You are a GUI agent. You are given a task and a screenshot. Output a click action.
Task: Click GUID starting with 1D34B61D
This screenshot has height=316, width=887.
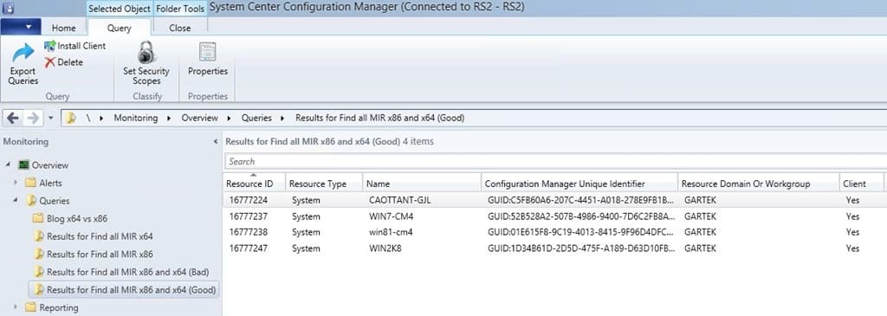[581, 248]
